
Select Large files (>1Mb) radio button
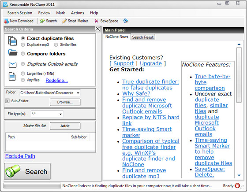[23, 74]
